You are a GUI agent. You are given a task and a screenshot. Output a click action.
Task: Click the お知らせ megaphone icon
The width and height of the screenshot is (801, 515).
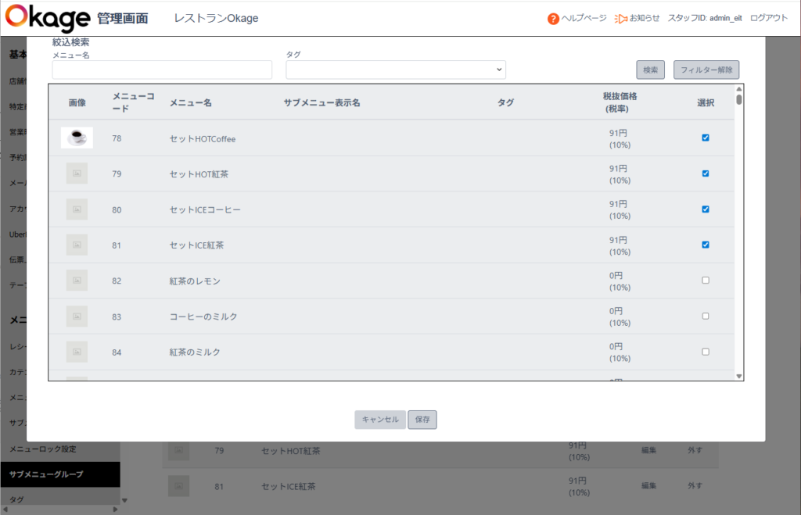tap(620, 19)
